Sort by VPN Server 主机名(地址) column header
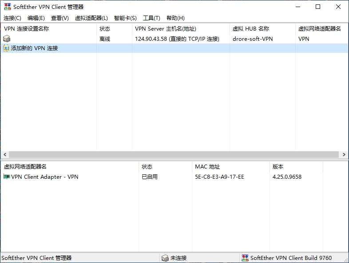 (x=181, y=29)
